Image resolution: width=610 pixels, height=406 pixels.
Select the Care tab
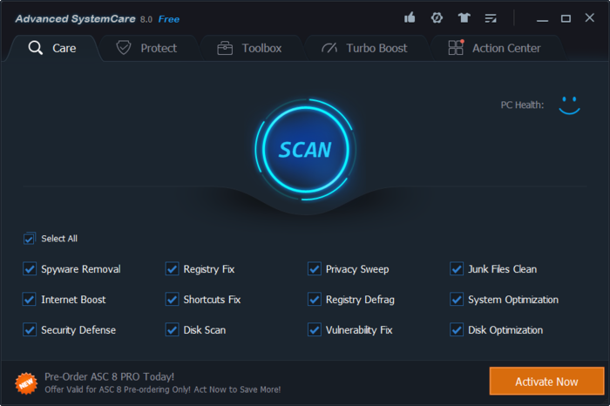tap(52, 48)
